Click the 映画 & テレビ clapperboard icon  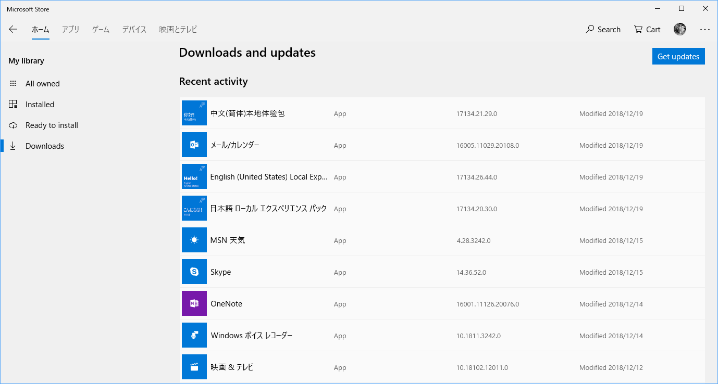click(194, 367)
